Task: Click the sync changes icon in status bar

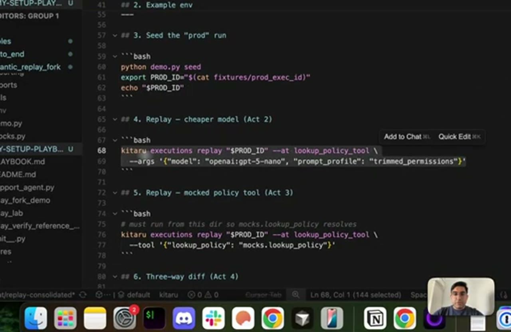Action: 83,295
